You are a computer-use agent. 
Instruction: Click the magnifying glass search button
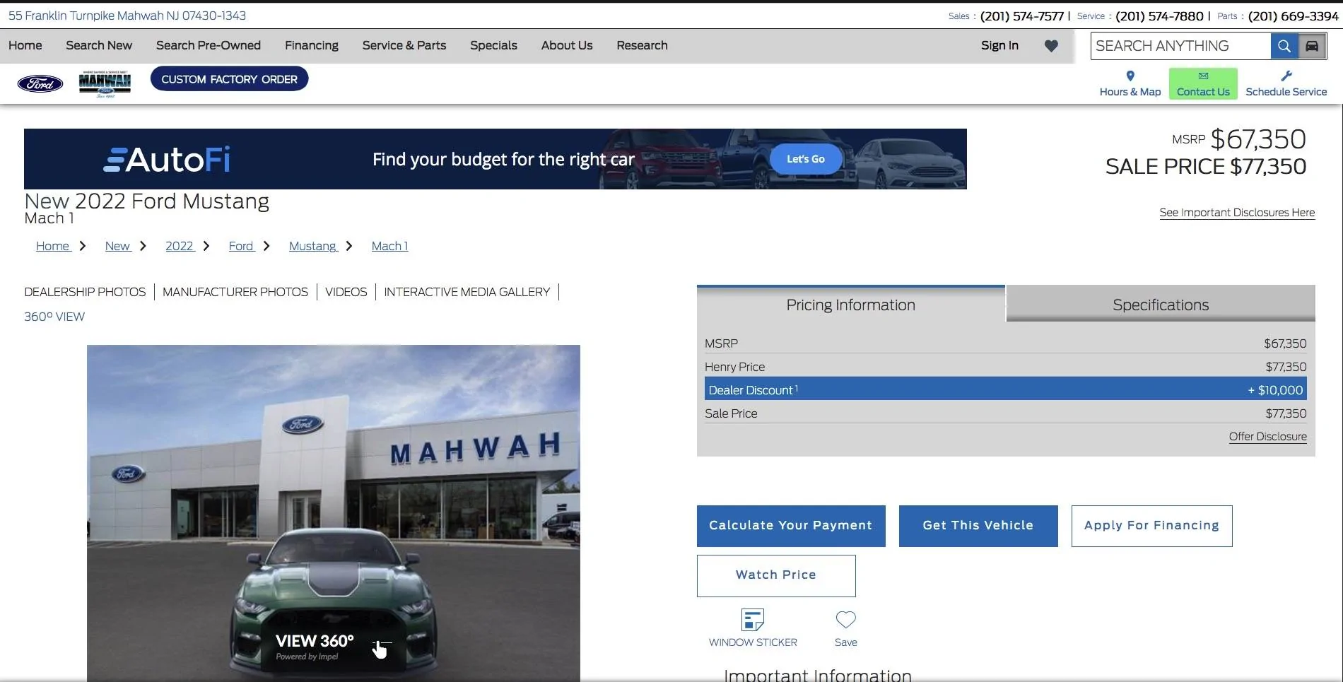[1284, 46]
